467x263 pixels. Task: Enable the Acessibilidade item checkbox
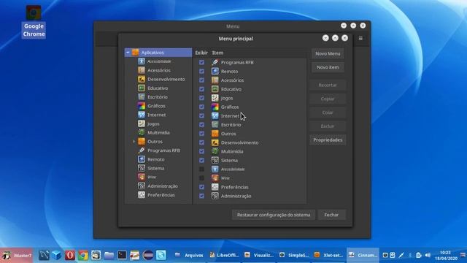pos(201,169)
